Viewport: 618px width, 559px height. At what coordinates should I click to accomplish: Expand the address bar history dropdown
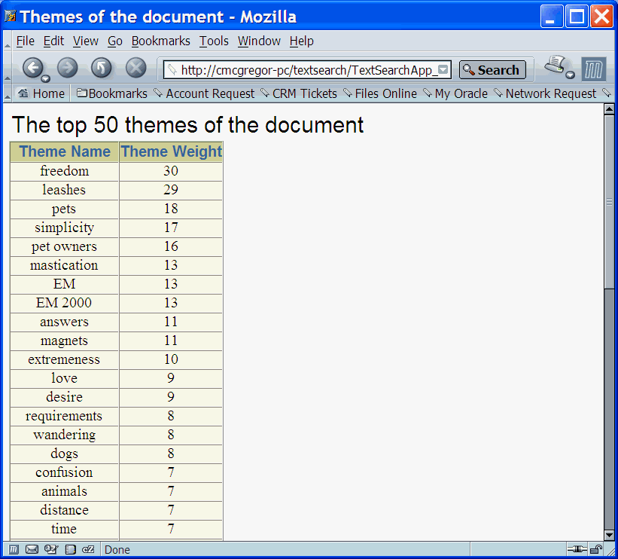(443, 69)
